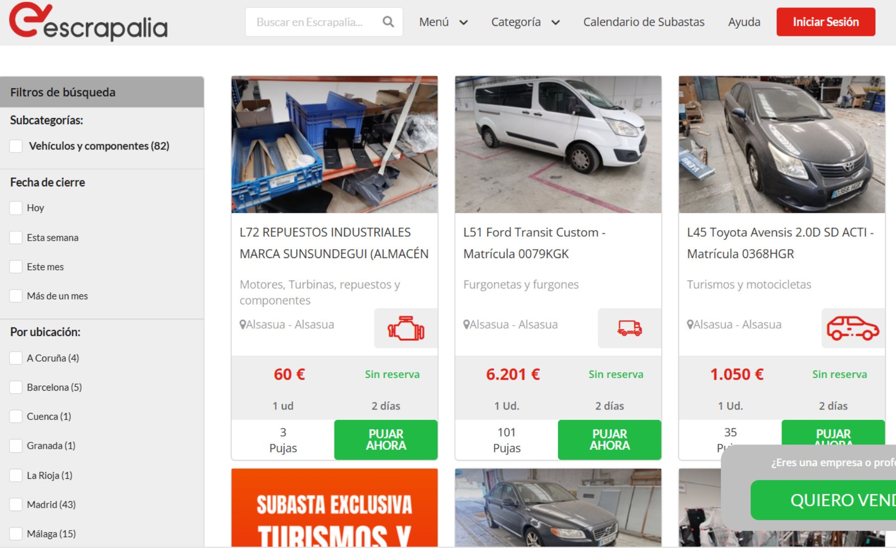Click the delivery van category icon
The width and height of the screenshot is (896, 548).
pyautogui.click(x=629, y=328)
